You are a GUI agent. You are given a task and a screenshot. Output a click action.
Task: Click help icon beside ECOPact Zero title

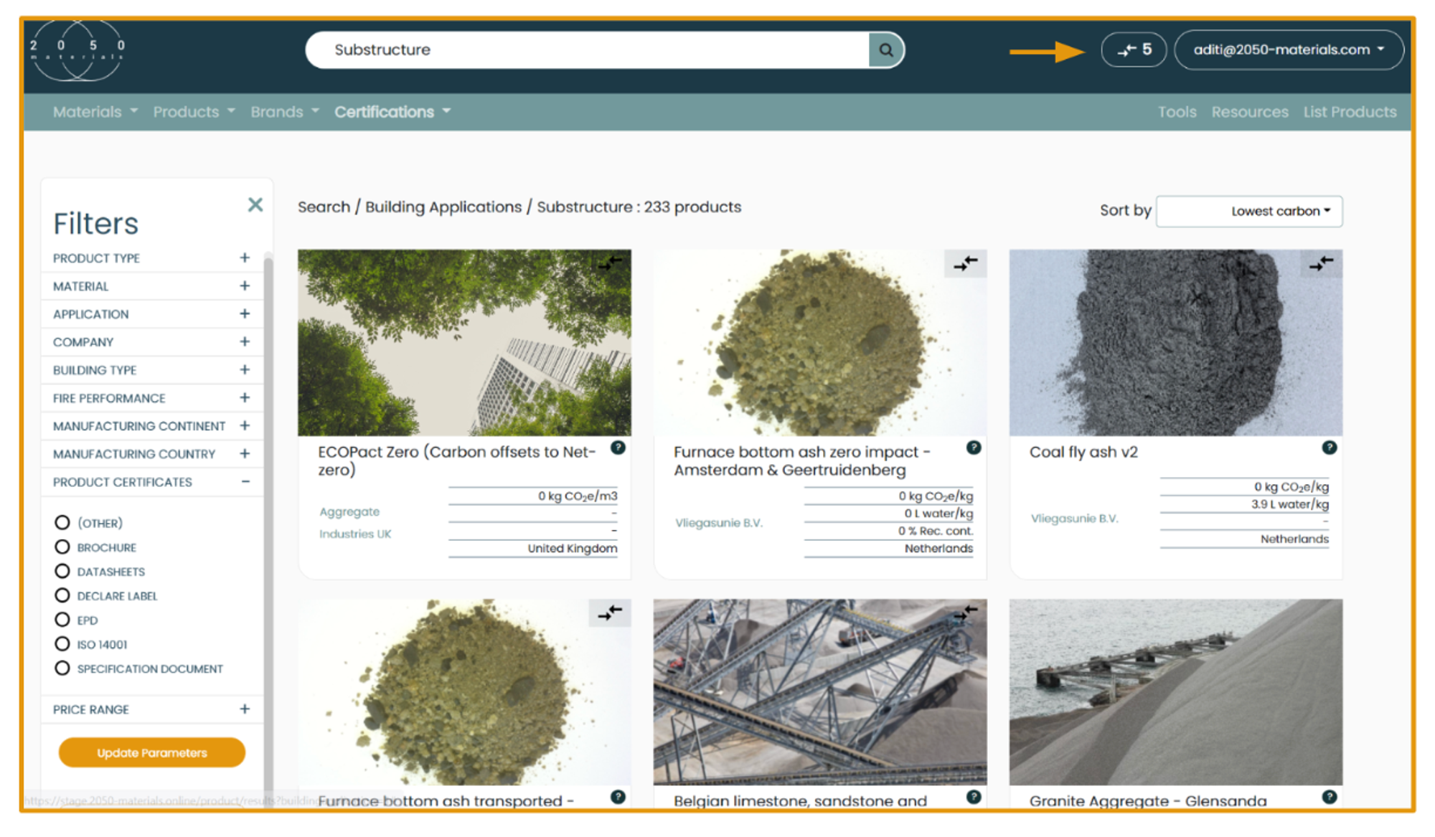pyautogui.click(x=618, y=448)
